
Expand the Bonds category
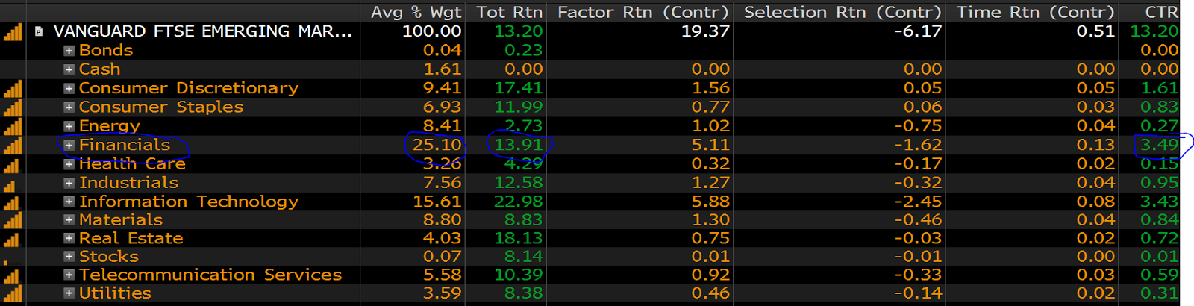pos(69,51)
